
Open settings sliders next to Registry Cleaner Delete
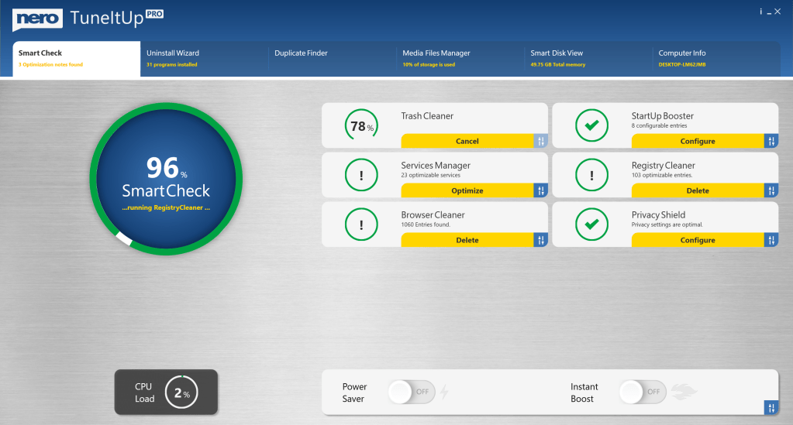pos(771,190)
